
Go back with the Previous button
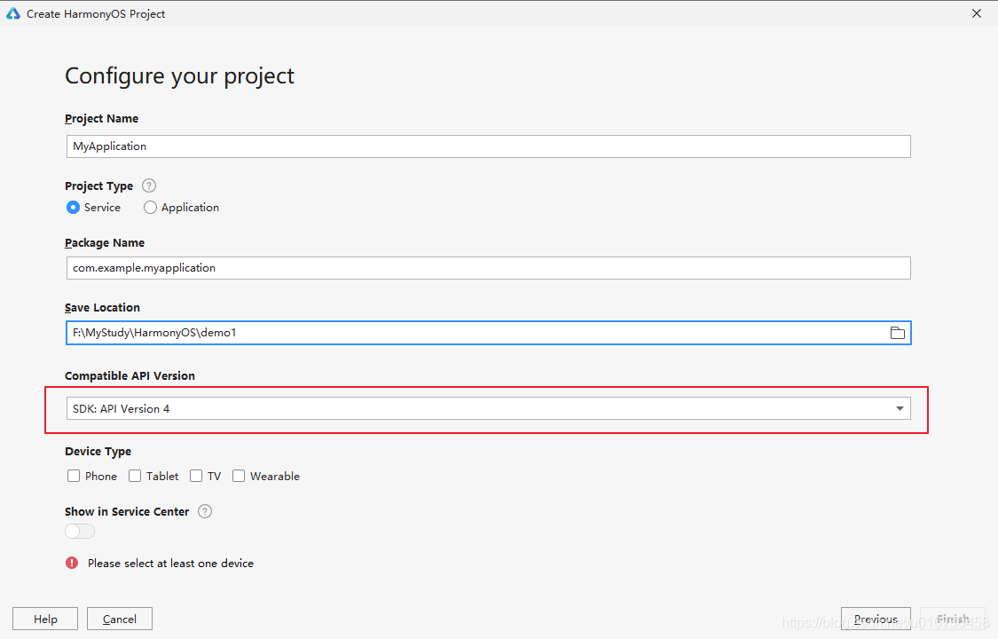pyautogui.click(x=876, y=619)
